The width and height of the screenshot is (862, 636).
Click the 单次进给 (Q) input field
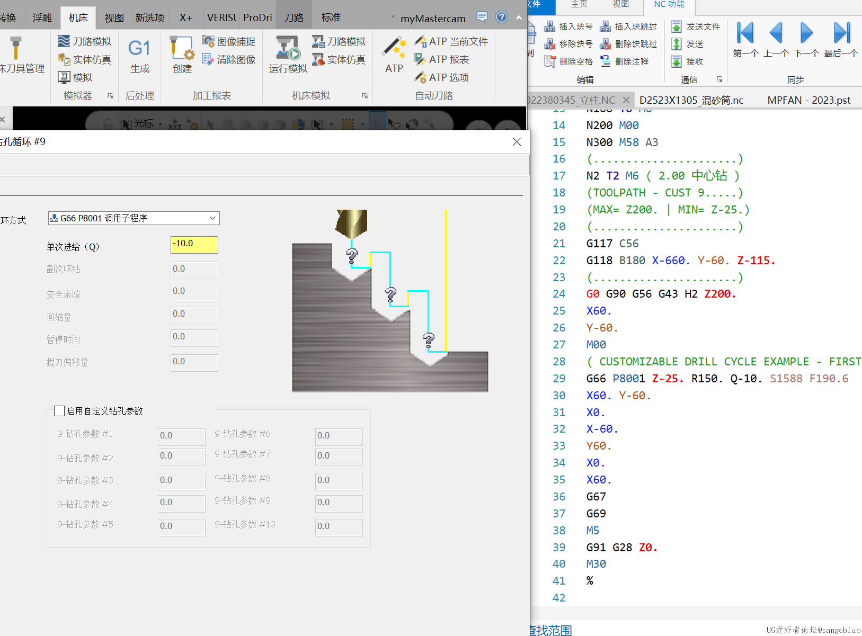pos(194,245)
